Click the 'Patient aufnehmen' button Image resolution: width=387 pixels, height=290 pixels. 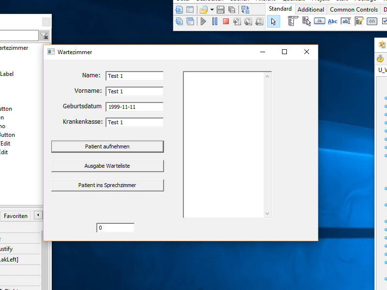pos(107,146)
